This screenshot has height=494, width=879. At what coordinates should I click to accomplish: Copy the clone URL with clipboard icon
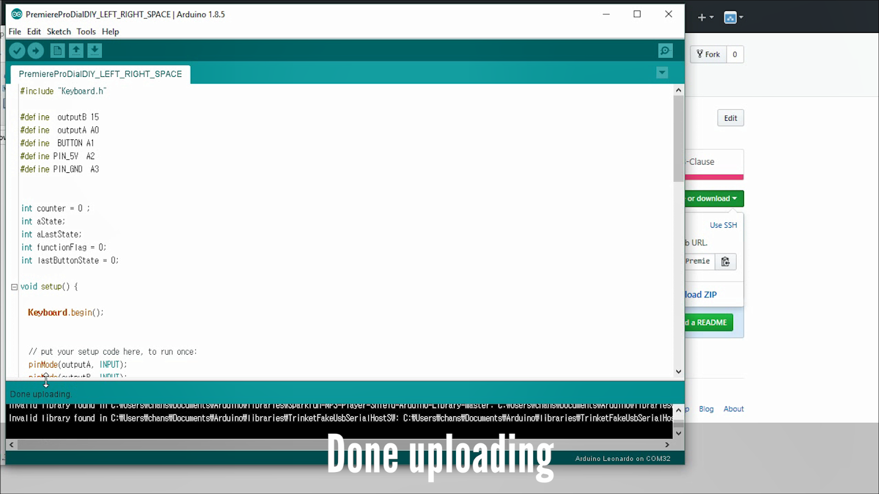(725, 261)
